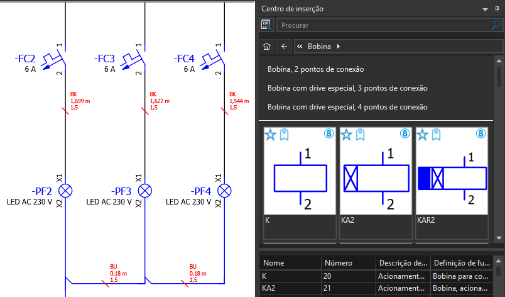Screen dimensions: 505x297
Task: Open Bobina, 2 pontos de conexão
Action: (316, 69)
